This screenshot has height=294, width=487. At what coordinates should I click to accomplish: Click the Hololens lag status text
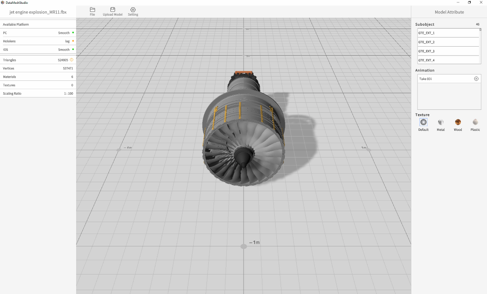click(x=68, y=41)
